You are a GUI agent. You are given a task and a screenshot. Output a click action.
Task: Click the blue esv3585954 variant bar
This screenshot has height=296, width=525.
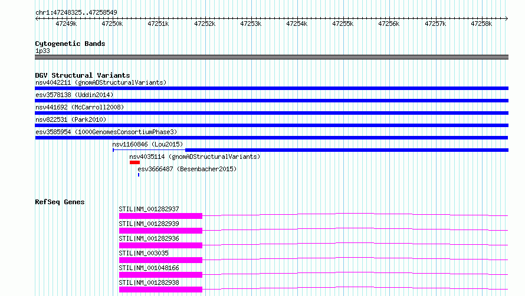point(271,138)
